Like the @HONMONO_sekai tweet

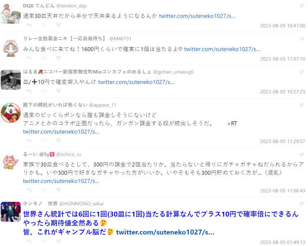(x=58, y=241)
